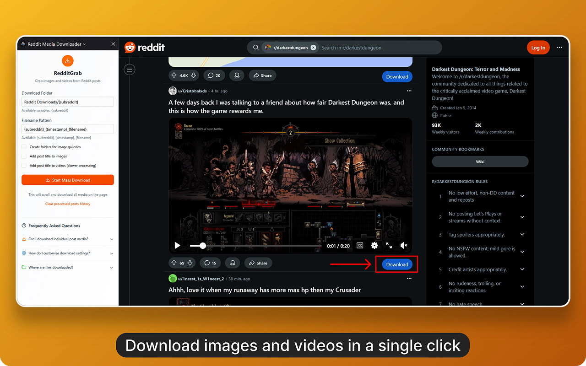Click award icon on the video post
This screenshot has height=366, width=586.
233,263
